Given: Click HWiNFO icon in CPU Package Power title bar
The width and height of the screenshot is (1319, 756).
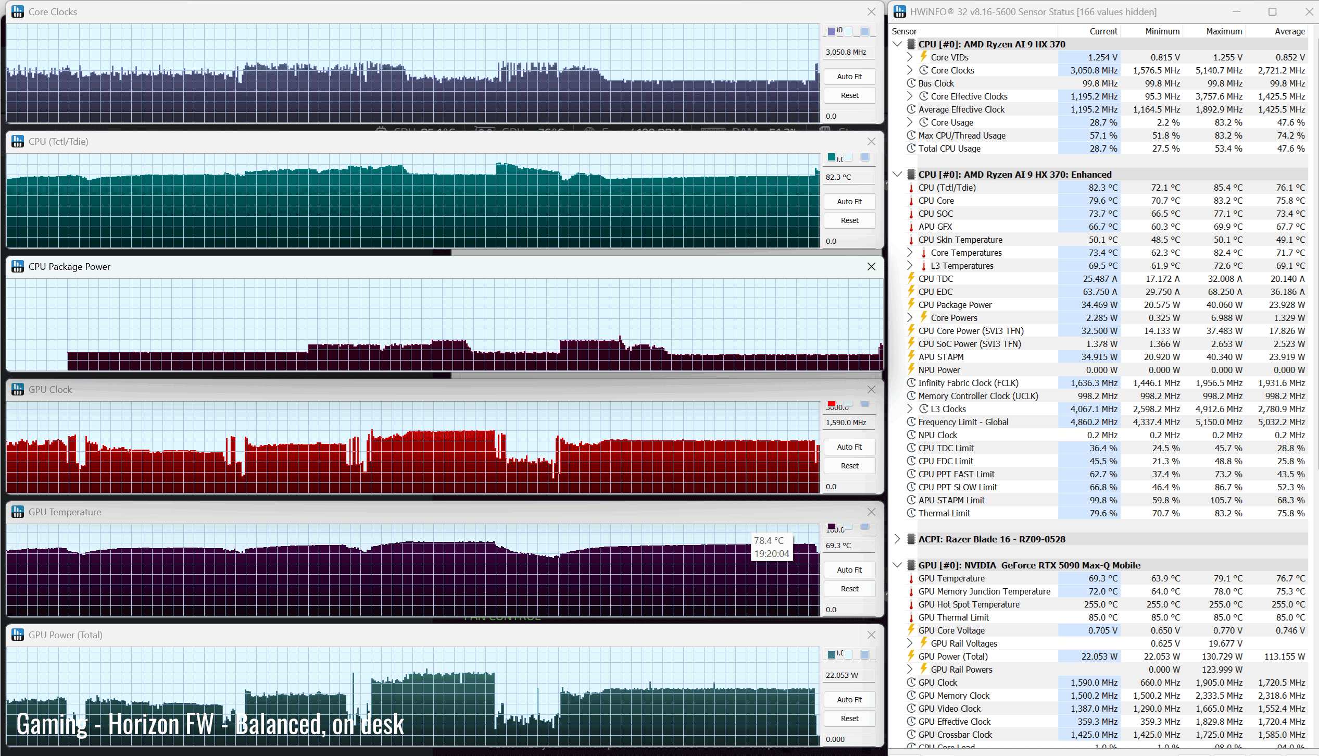Looking at the screenshot, I should tap(18, 266).
